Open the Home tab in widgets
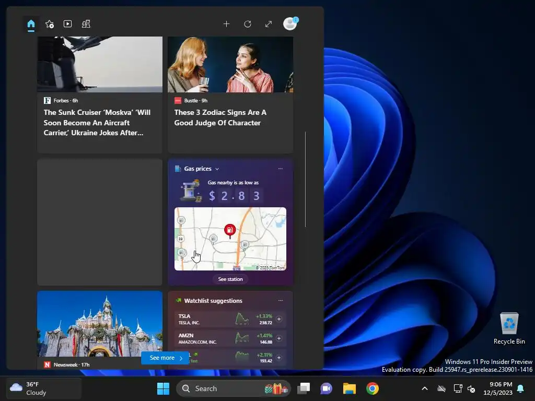 pos(31,24)
